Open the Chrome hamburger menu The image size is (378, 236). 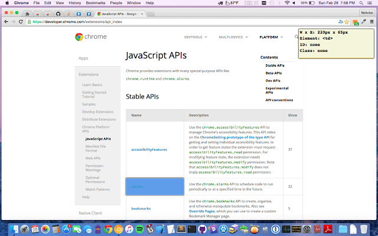(x=373, y=22)
